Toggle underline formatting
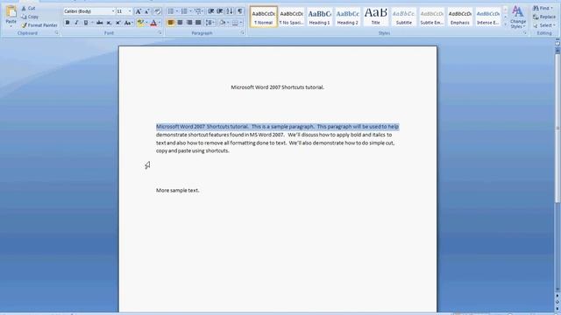 (x=86, y=23)
